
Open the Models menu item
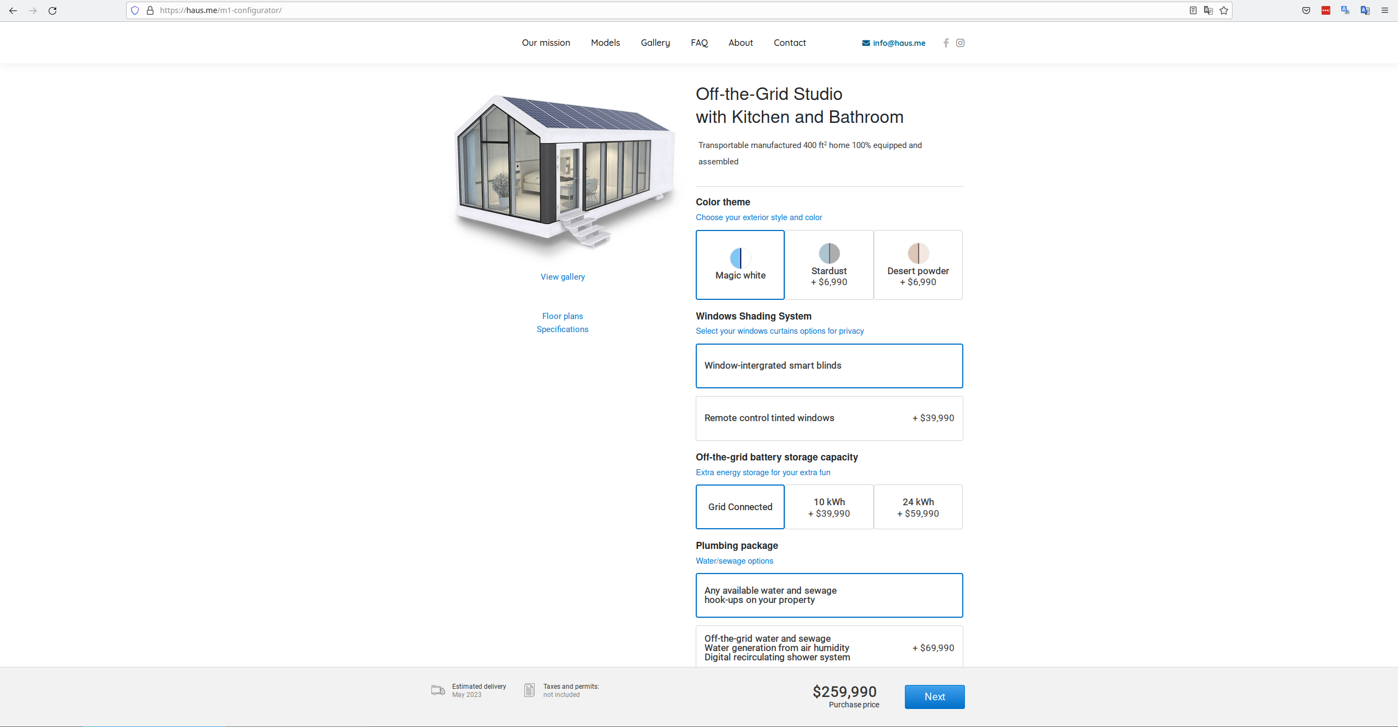click(605, 43)
